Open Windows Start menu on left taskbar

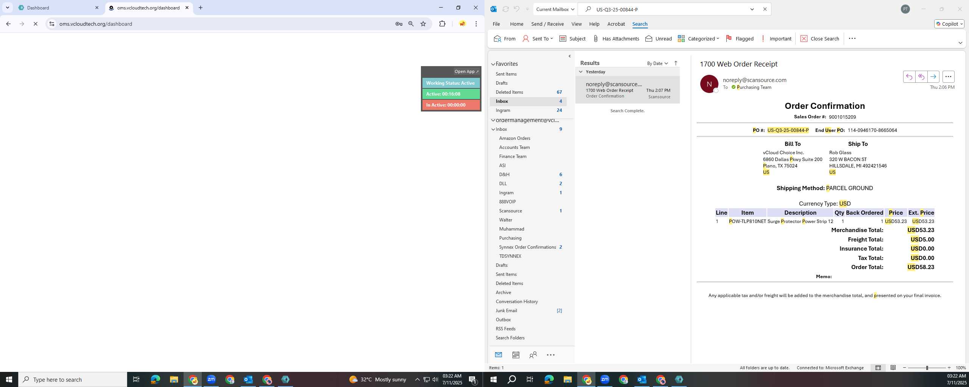(x=9, y=379)
